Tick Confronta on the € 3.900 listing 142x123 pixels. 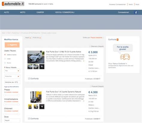pos(29,78)
